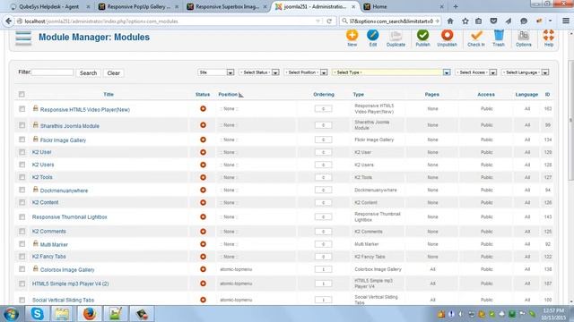Open the Select Status dropdown
574x322 pixels.
point(259,72)
